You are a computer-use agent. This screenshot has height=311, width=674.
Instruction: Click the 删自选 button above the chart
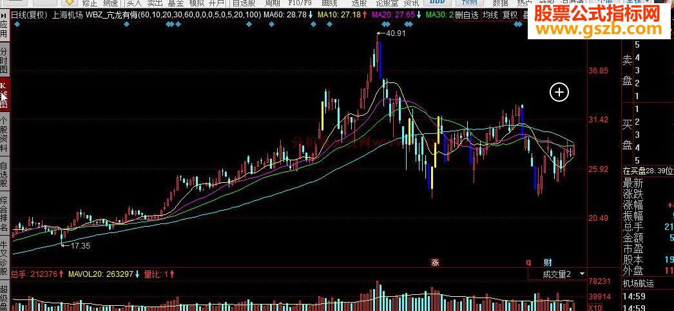click(x=467, y=15)
